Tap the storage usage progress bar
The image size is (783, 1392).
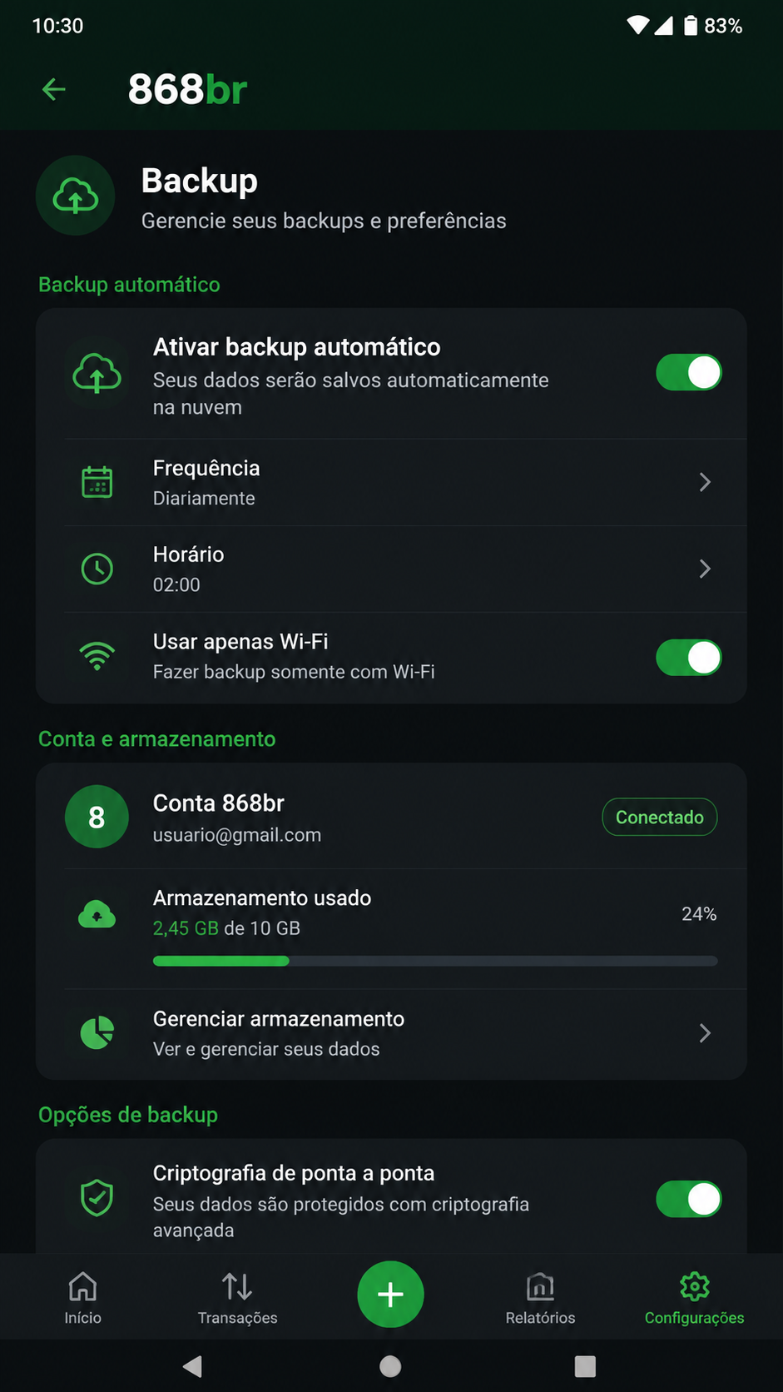pyautogui.click(x=435, y=961)
